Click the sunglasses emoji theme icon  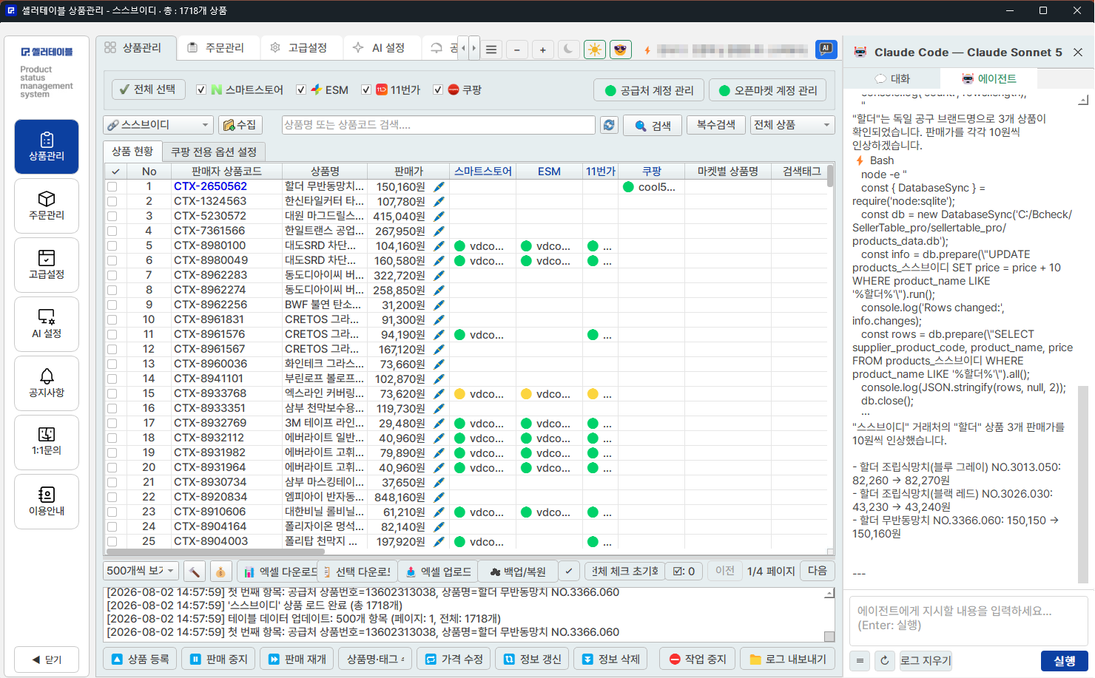pyautogui.click(x=620, y=50)
